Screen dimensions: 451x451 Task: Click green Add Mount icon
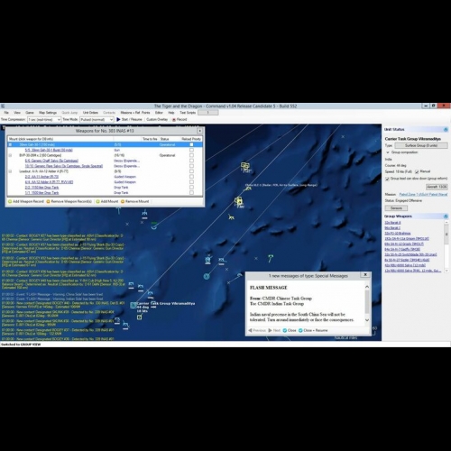click(x=97, y=201)
